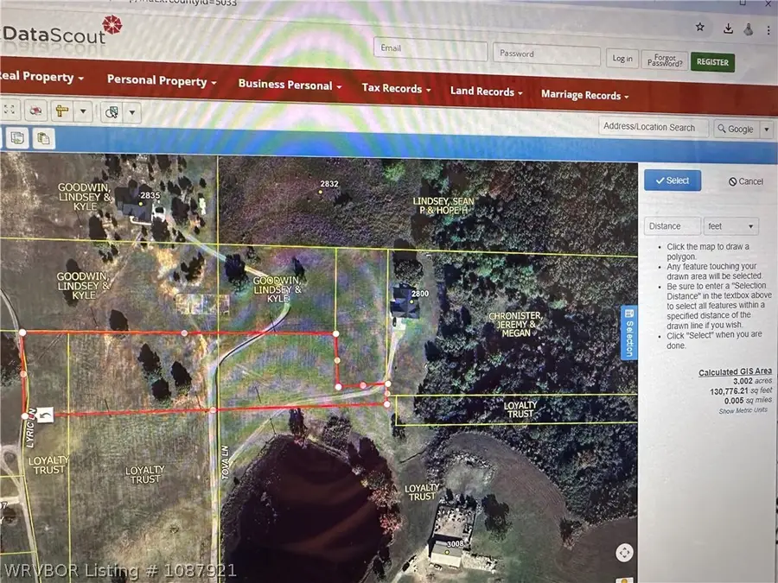The image size is (778, 583).
Task: Click the copy icon on blue bar
Action: pyautogui.click(x=17, y=137)
